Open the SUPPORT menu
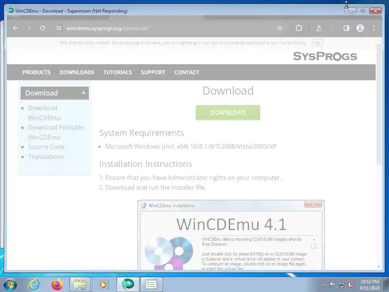The image size is (389, 292). 153,72
